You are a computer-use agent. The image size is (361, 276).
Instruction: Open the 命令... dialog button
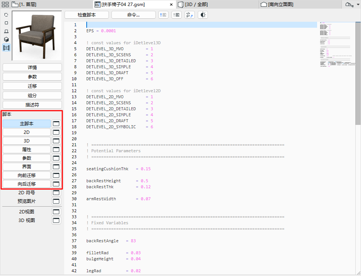[134, 15]
